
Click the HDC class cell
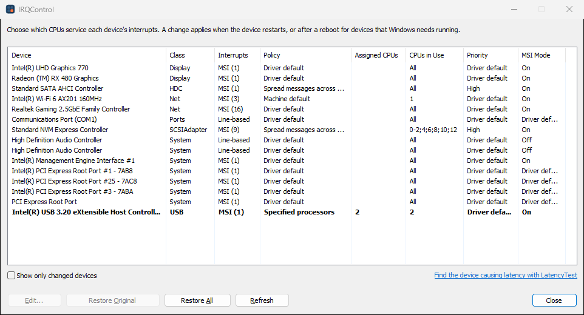coord(176,88)
